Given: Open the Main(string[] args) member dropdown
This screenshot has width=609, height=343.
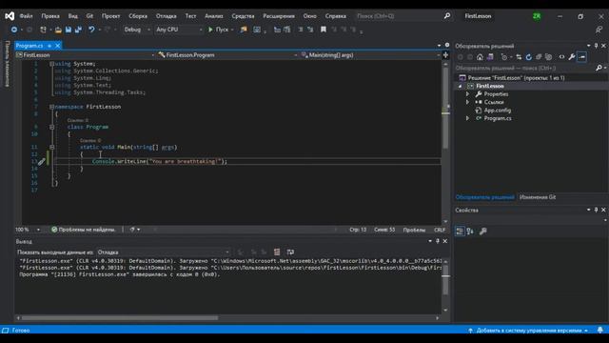Looking at the screenshot, I should point(370,55).
